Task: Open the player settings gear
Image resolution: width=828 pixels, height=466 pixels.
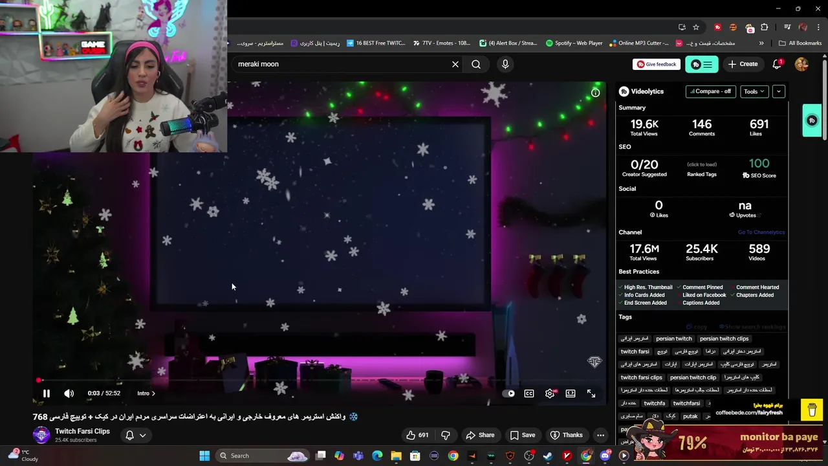Action: [x=550, y=394]
